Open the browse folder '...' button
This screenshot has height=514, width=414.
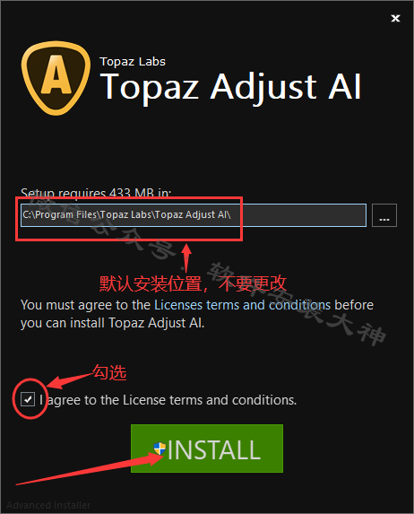(x=384, y=215)
